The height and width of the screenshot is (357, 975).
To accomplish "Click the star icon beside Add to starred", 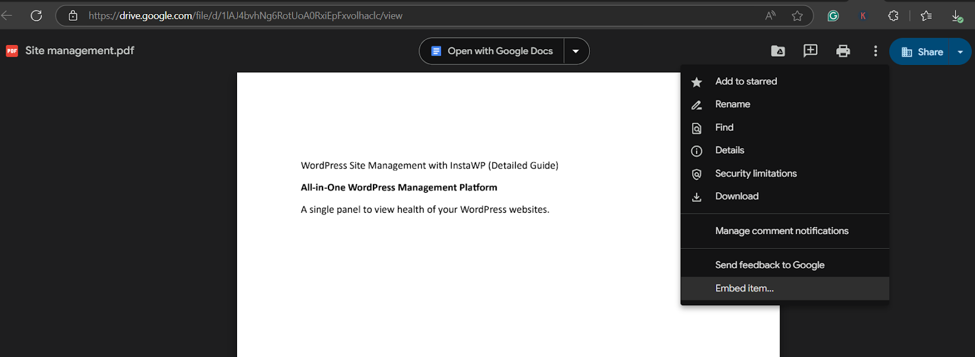I will click(697, 82).
